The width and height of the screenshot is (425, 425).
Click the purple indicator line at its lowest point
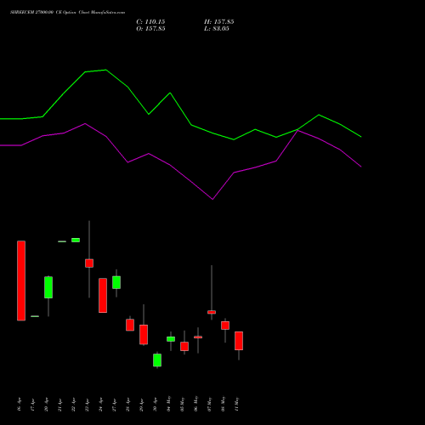click(x=212, y=199)
